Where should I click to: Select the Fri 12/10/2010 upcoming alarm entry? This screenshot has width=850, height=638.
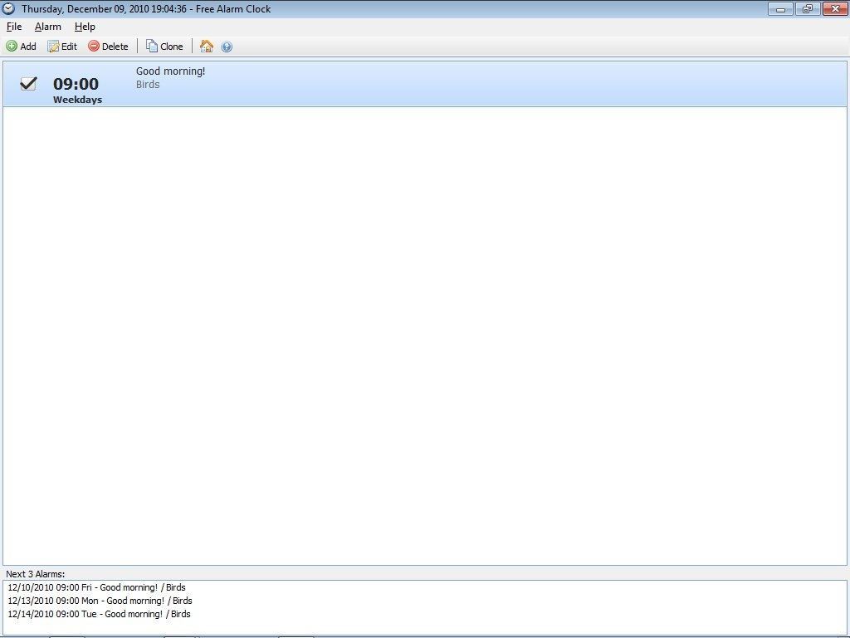click(96, 587)
